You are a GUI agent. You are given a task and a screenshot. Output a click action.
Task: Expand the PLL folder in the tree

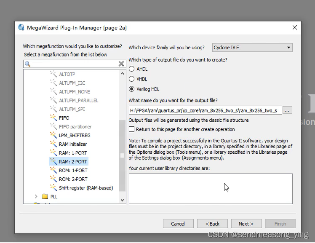36,196
